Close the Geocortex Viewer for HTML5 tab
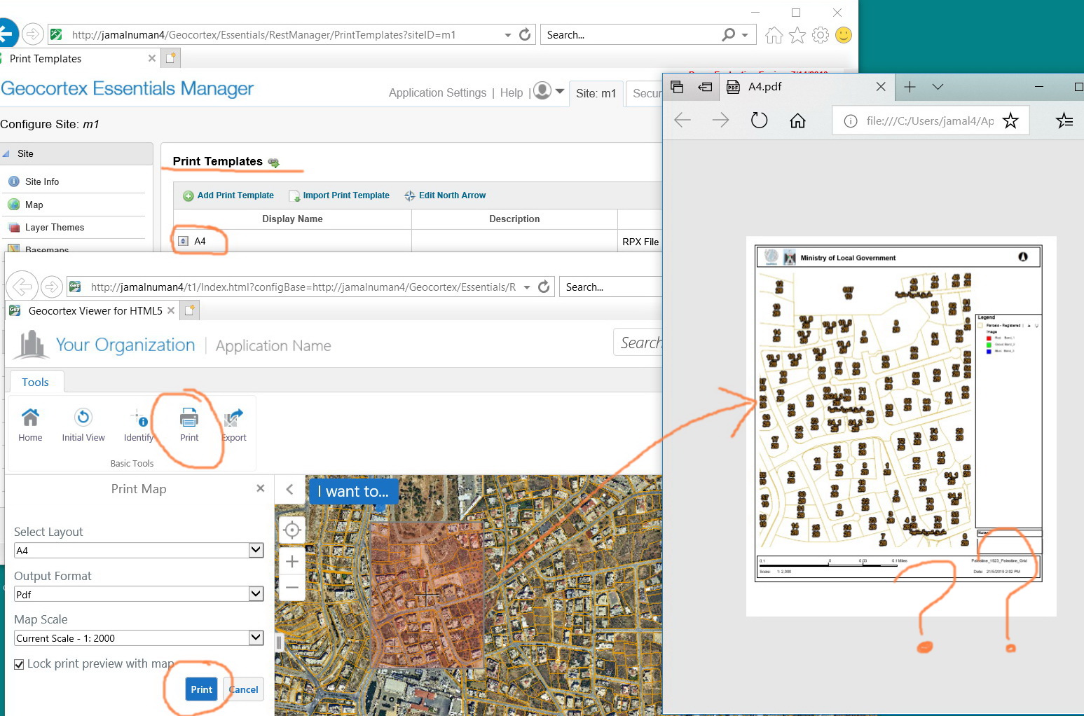The width and height of the screenshot is (1084, 716). (x=171, y=310)
